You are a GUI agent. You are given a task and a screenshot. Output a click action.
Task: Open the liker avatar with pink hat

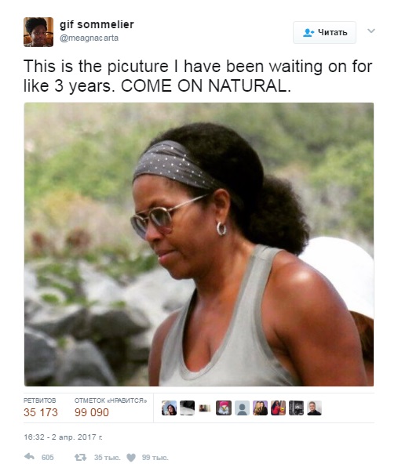pyautogui.click(x=224, y=408)
